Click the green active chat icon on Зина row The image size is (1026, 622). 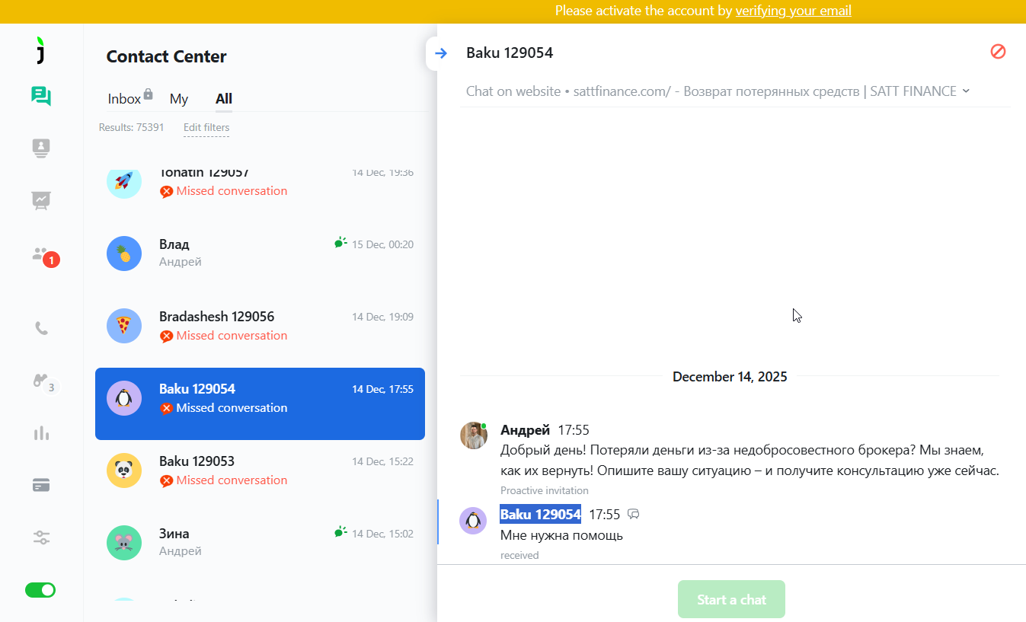pyautogui.click(x=340, y=532)
